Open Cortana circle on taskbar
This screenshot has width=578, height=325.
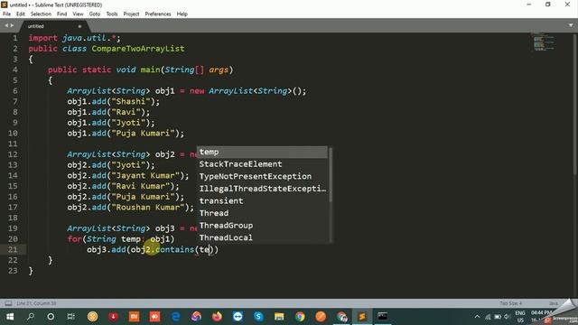tap(51, 317)
